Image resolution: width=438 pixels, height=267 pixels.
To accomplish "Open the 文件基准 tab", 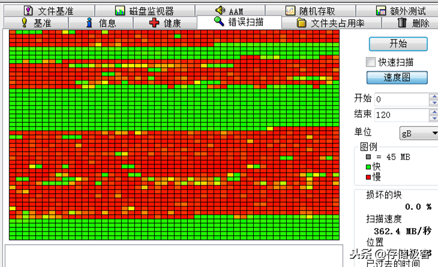I will [x=49, y=11].
